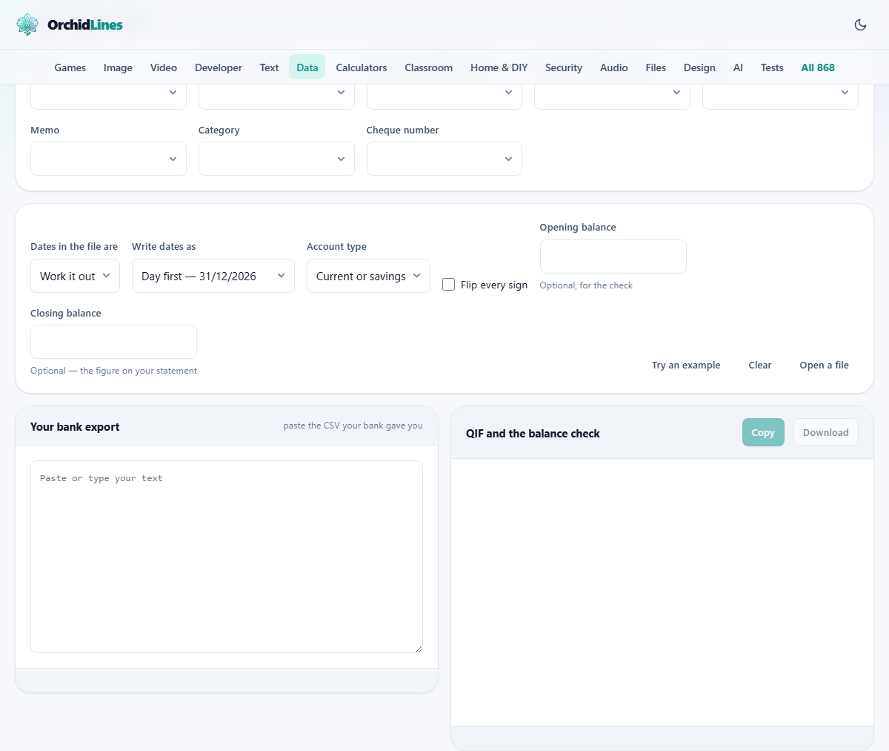Open the Games category tab
This screenshot has height=751, width=889.
[70, 67]
